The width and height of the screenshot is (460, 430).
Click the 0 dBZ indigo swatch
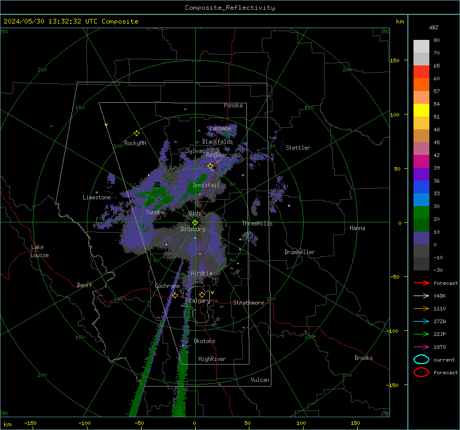pos(421,238)
